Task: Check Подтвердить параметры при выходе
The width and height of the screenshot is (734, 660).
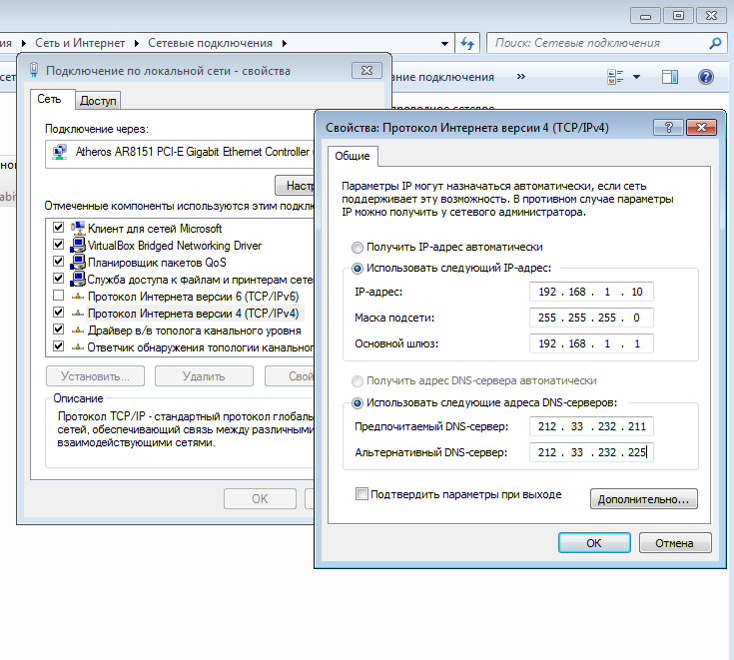Action: click(362, 494)
